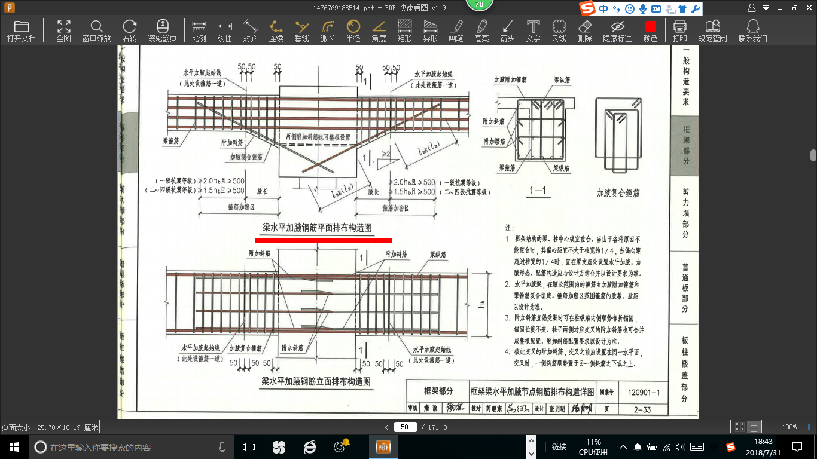Switch to continuous single page layout
This screenshot has height=459, width=817.
click(x=754, y=427)
